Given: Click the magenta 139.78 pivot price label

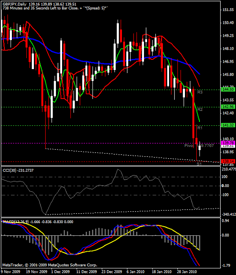Looking at the screenshot, I should 228,143.
